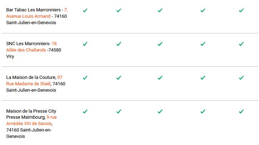Screen dimensions: 259x145
Task: Click last column checkmark for Bar Tabac Les Marronniers
Action: (241, 10)
